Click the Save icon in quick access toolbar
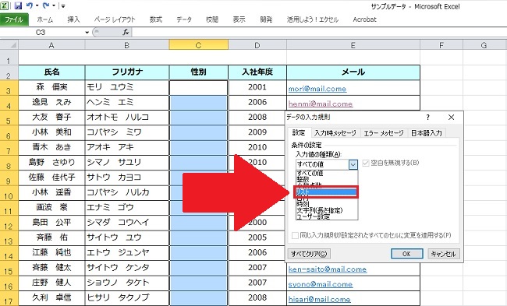The width and height of the screenshot is (507, 306). [18, 5]
